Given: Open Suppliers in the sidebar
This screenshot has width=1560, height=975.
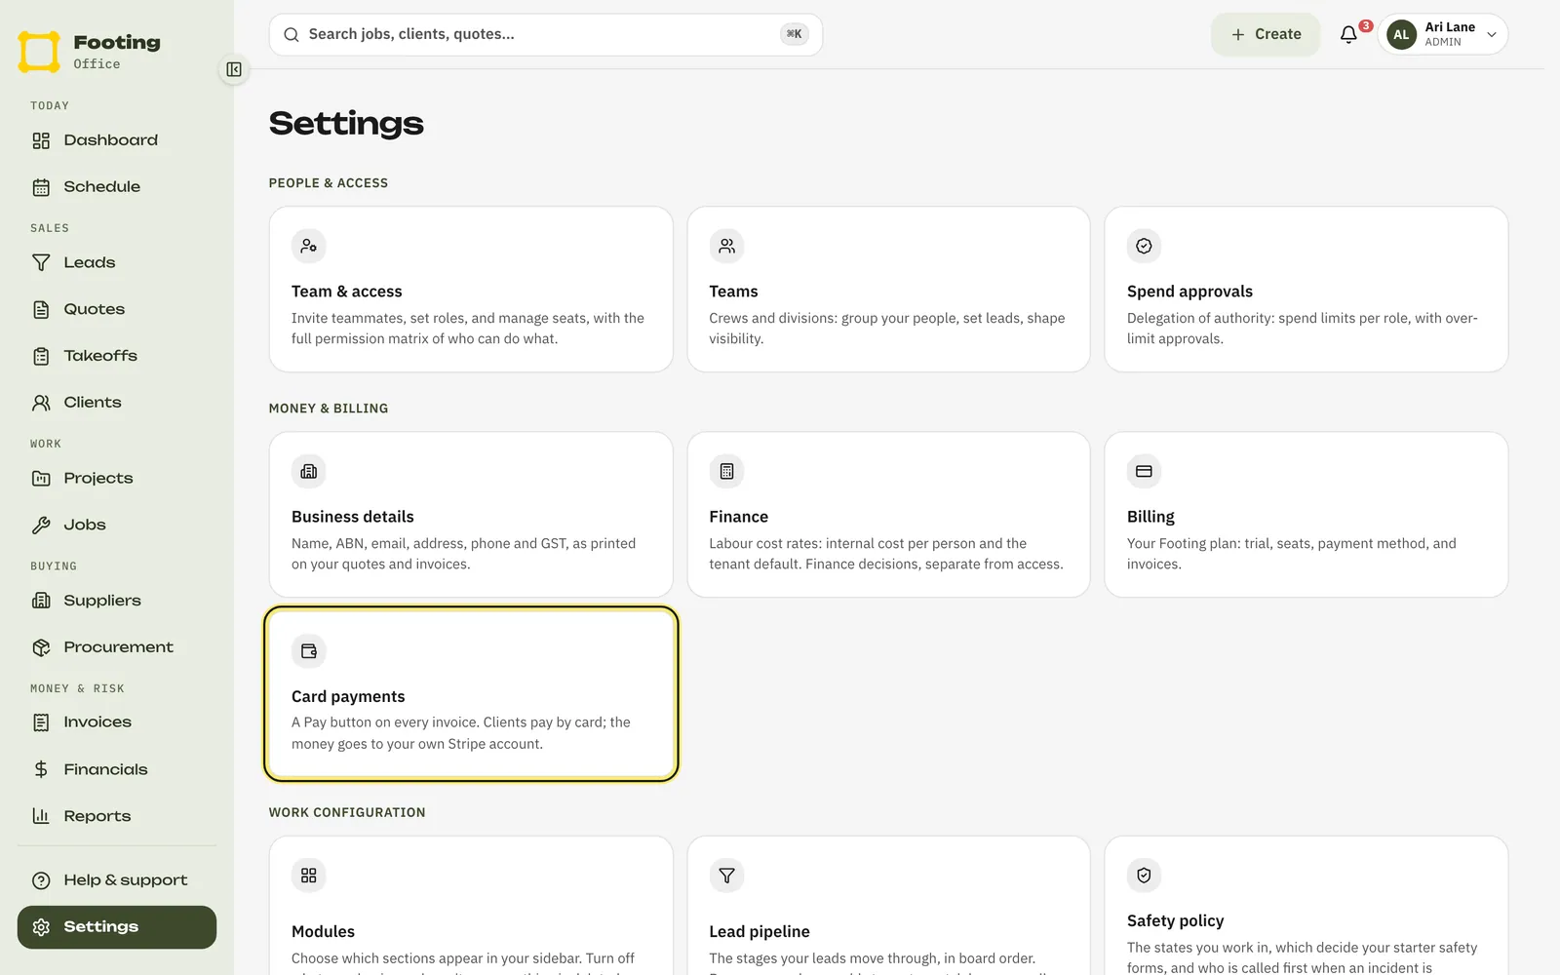Looking at the screenshot, I should pos(117,601).
